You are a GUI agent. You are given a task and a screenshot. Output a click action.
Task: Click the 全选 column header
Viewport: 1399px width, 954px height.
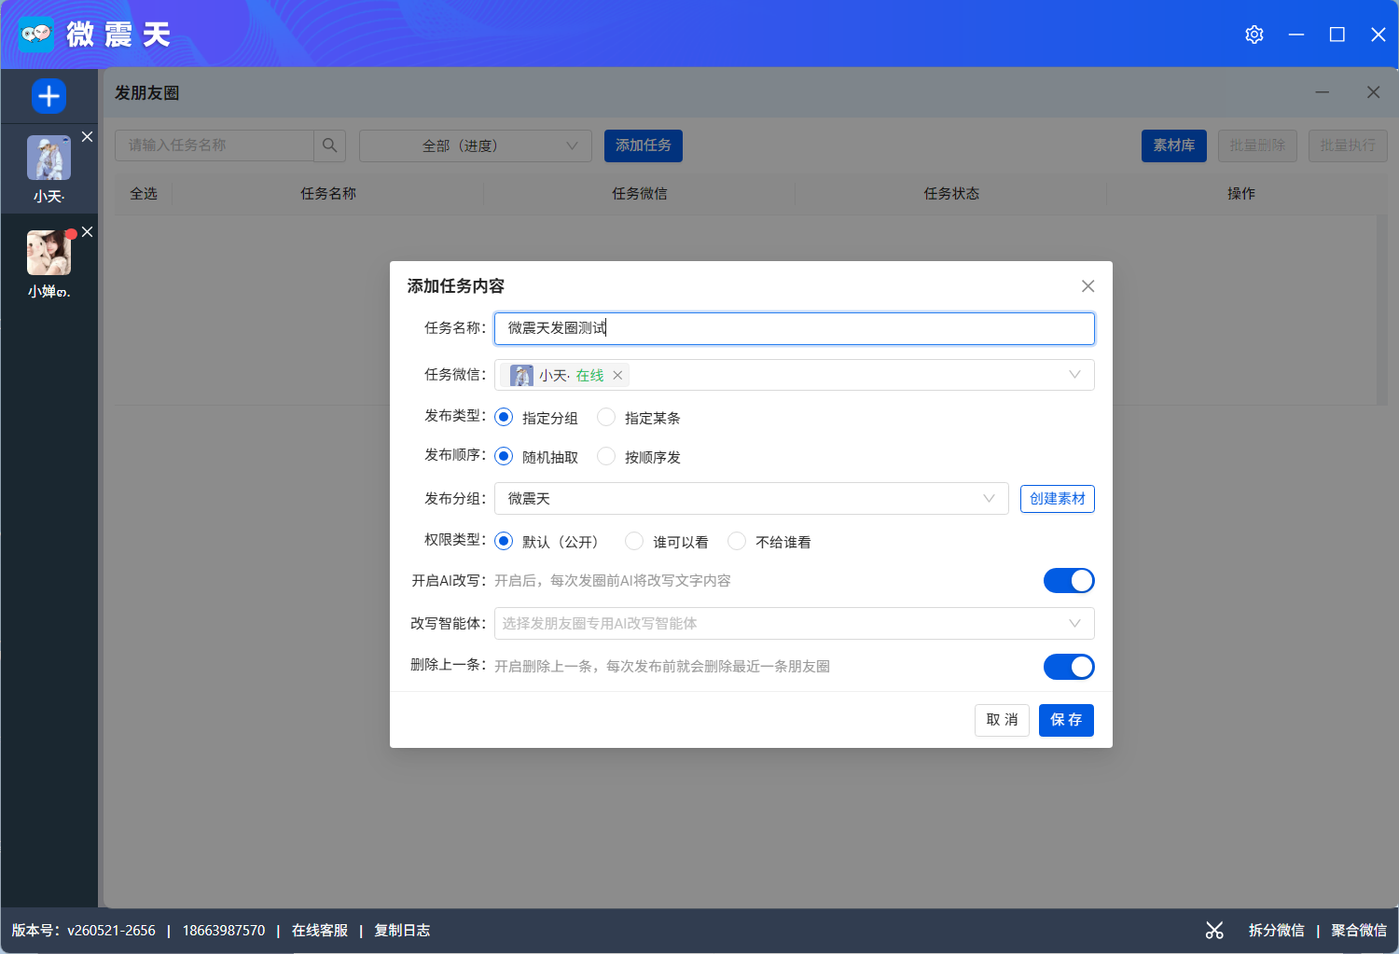144,193
